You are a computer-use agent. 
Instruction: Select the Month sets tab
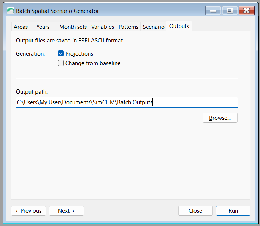[73, 27]
